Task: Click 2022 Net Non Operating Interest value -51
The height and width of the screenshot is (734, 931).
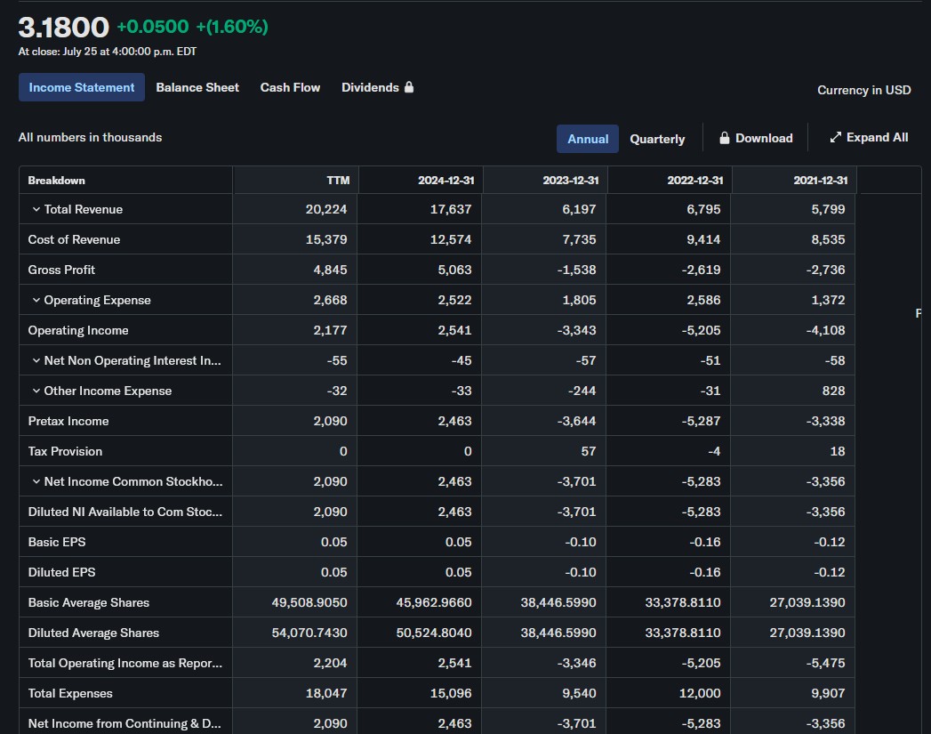Action: tap(710, 360)
